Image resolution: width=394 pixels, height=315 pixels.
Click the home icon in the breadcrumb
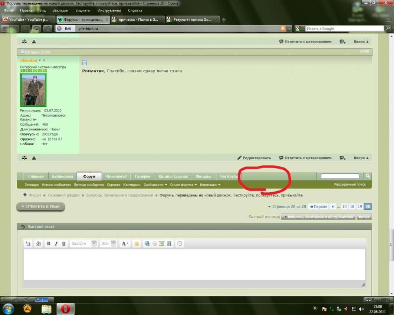click(x=25, y=195)
